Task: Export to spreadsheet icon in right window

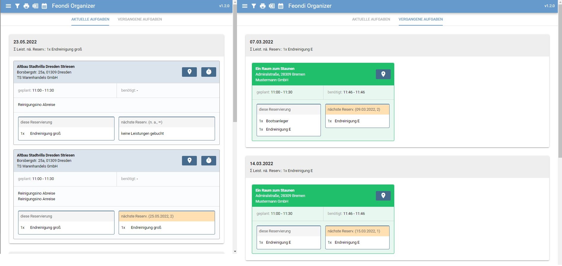Action: coord(272,6)
